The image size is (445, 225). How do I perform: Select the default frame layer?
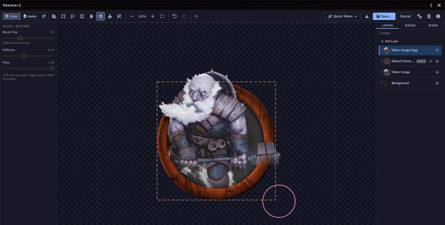410,61
